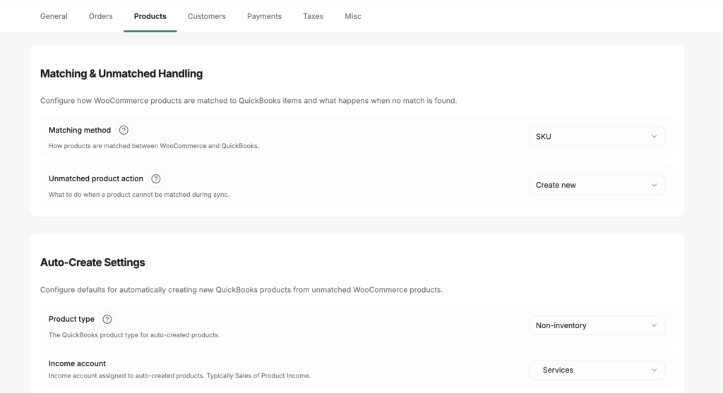This screenshot has height=393, width=723.
Task: Click the Matching method label
Action: point(80,131)
